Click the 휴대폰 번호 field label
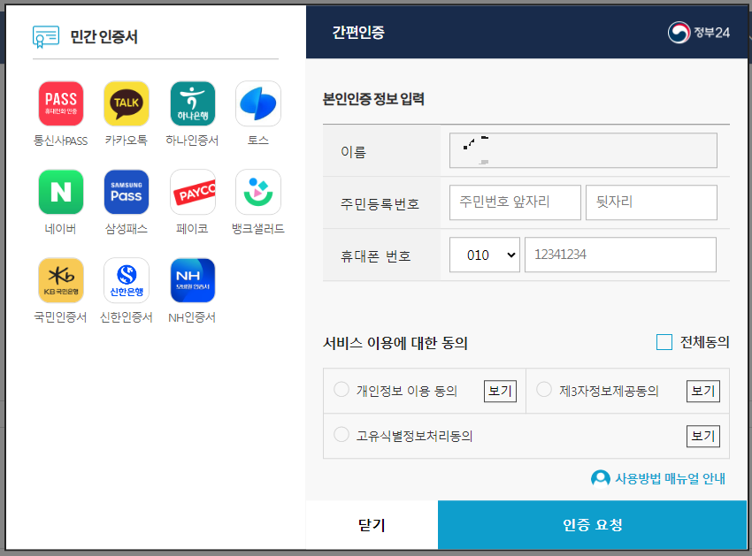This screenshot has height=556, width=752. (376, 256)
